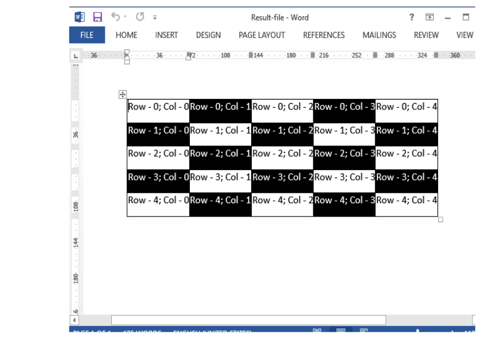Open the undo history dropdown arrow
Viewport: 487px width, 340px height.
point(125,17)
